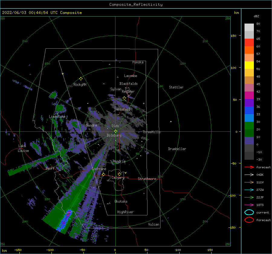Screen dimensions: 272x254
Task: Click the white plus marker near ThreeHills
Action: click(171, 121)
